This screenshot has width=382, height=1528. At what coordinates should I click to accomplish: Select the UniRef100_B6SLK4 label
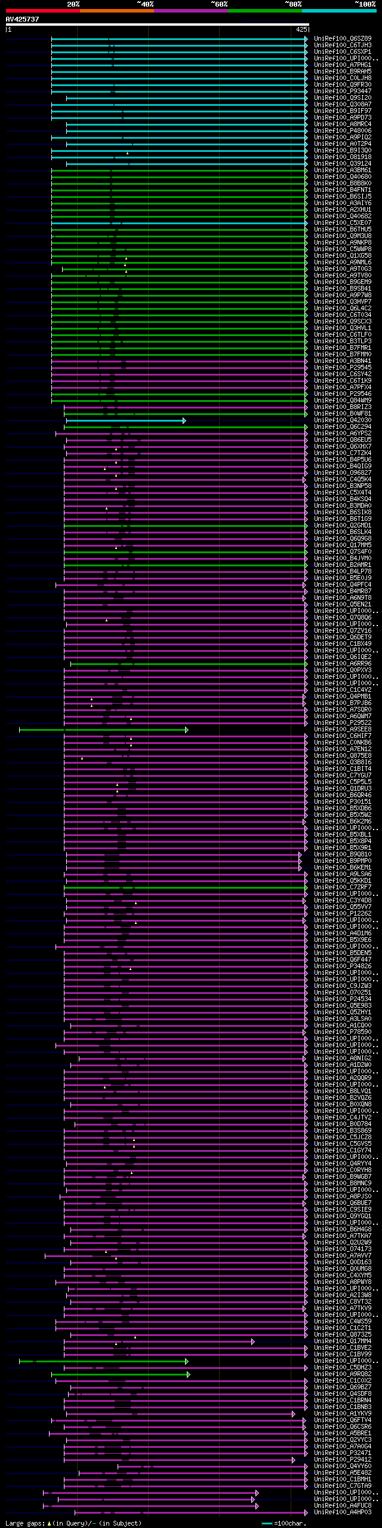click(x=343, y=532)
